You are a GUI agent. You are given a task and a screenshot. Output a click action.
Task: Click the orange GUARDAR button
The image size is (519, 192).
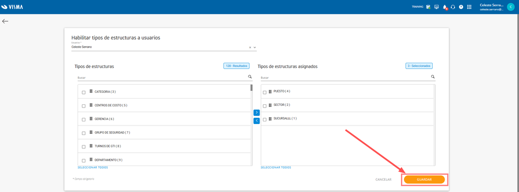pos(424,180)
